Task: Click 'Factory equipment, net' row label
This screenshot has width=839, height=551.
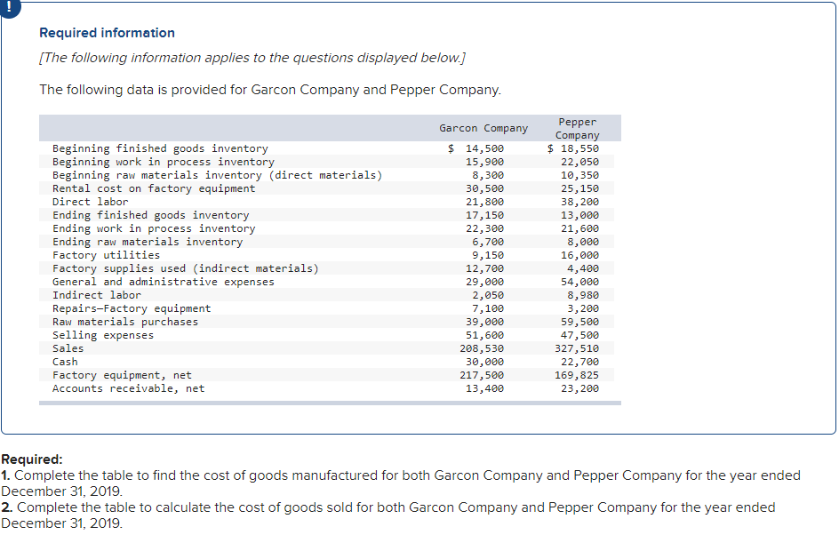Action: pyautogui.click(x=122, y=376)
